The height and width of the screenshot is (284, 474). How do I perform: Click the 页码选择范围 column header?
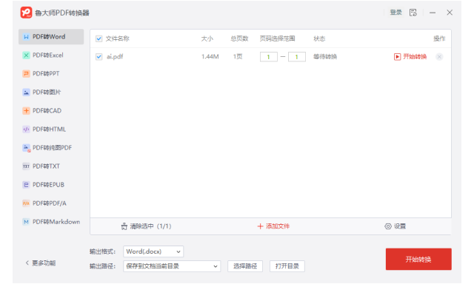(277, 38)
